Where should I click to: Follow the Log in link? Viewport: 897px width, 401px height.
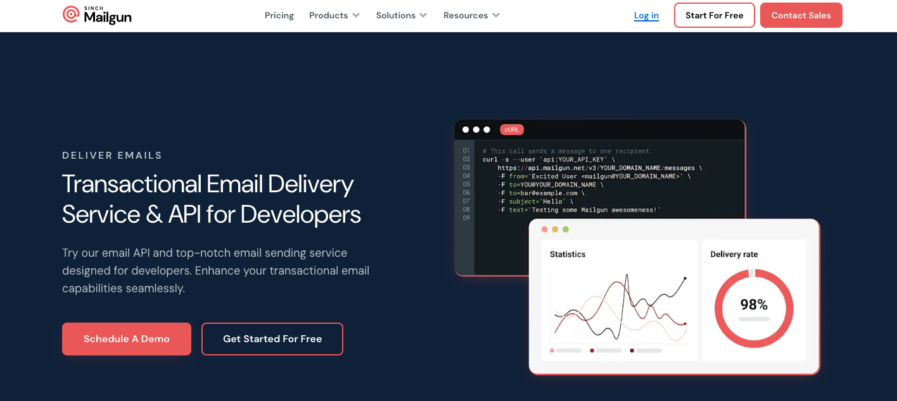646,15
